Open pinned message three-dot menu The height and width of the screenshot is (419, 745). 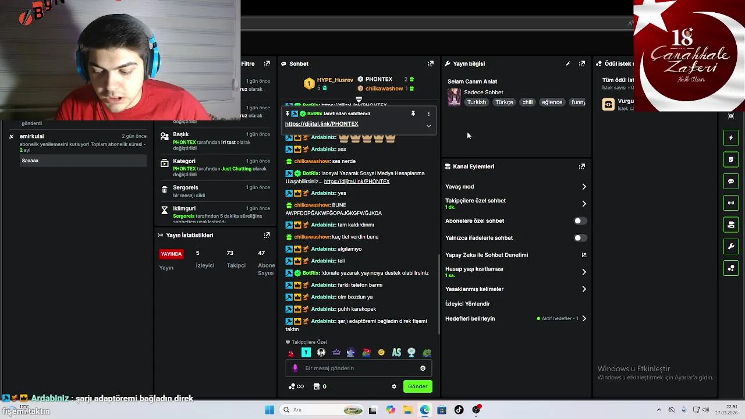(x=428, y=113)
